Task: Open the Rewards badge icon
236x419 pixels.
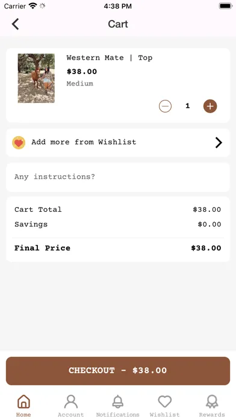Action: pos(212,402)
